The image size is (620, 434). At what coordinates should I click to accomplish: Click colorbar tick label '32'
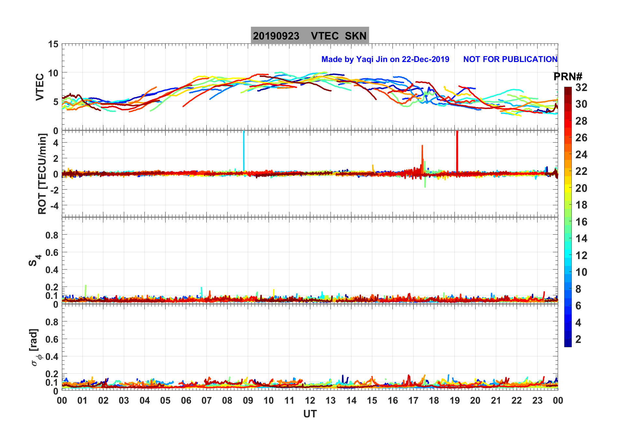(581, 87)
